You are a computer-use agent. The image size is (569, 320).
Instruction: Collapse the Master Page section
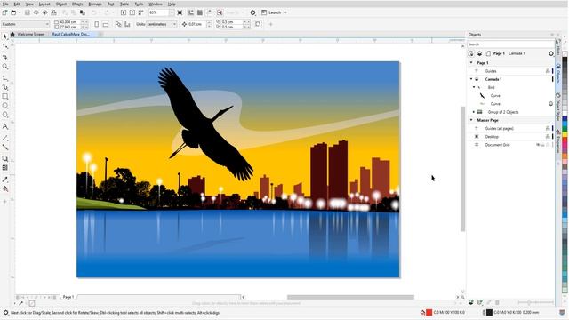(x=471, y=120)
